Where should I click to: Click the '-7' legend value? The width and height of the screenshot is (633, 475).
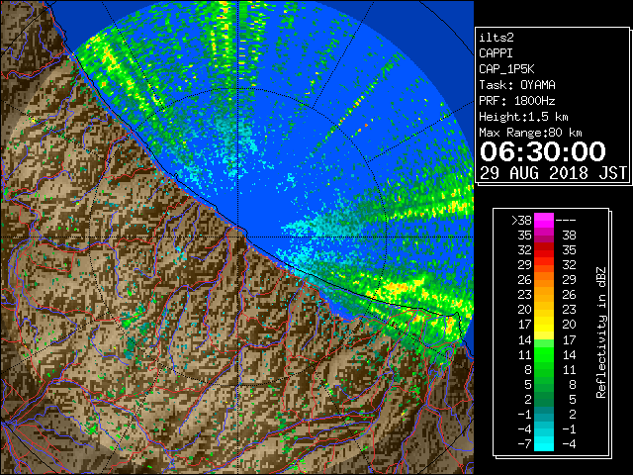tap(525, 443)
